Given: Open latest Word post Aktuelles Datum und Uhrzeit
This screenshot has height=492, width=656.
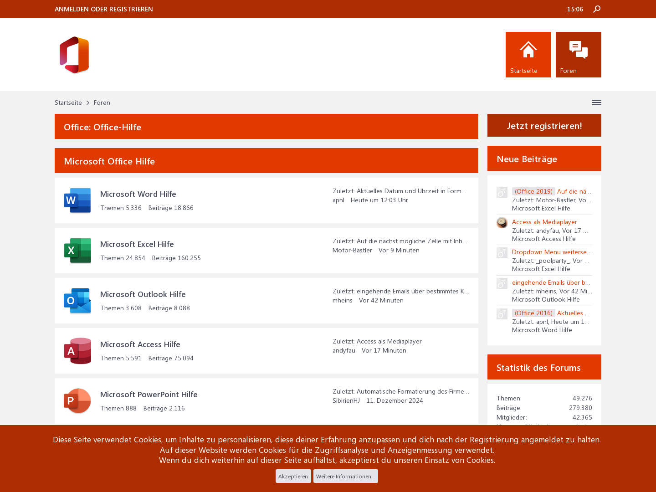Looking at the screenshot, I should point(412,191).
